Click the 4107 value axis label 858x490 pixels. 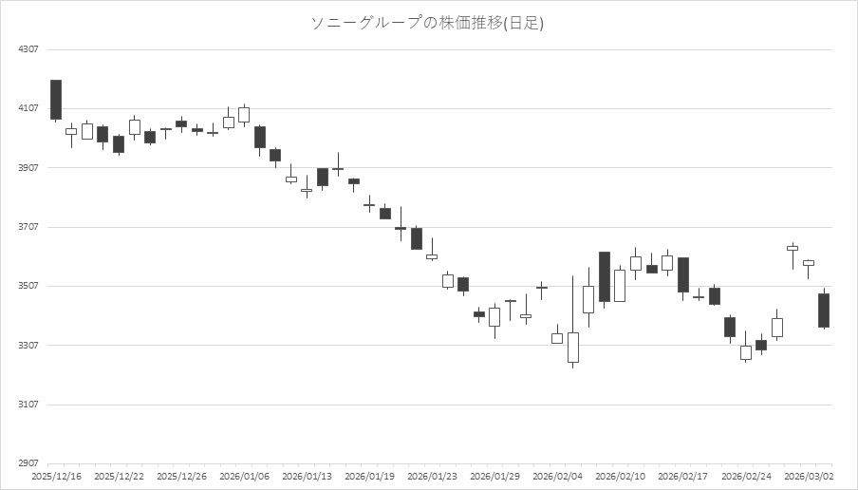[x=28, y=108]
